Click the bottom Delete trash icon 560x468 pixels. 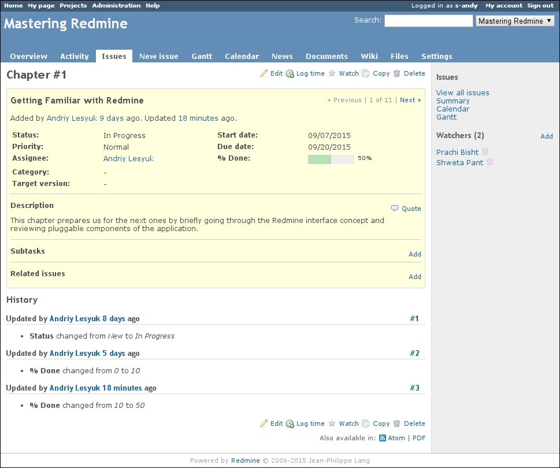[x=397, y=424]
